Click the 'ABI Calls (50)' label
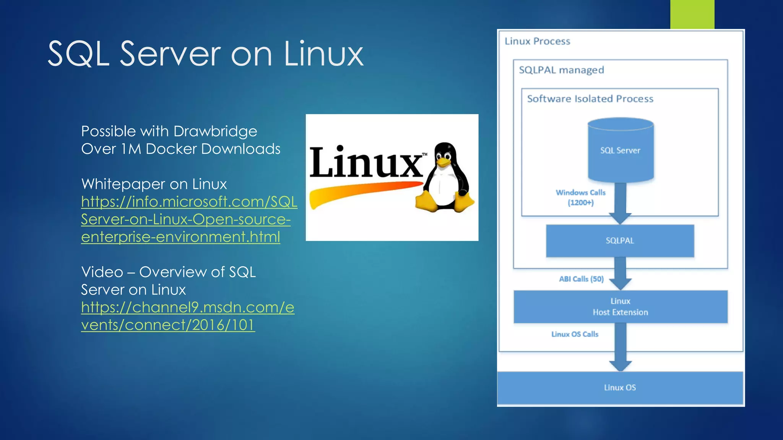 581,279
